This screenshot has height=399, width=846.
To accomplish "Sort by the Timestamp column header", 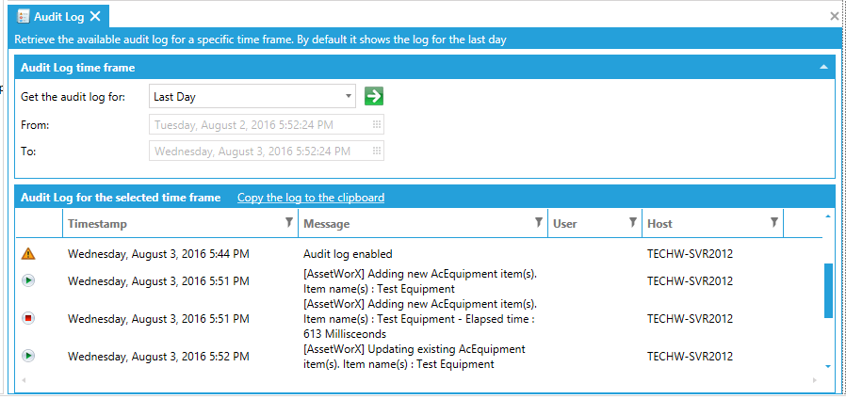I will [97, 224].
